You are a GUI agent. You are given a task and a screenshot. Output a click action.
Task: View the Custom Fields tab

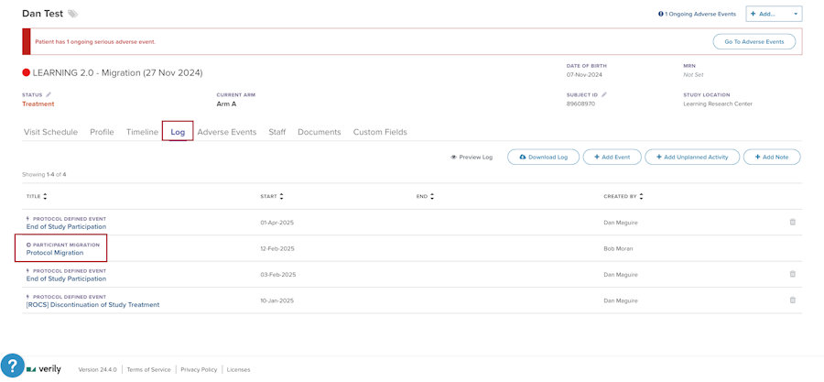pos(380,133)
